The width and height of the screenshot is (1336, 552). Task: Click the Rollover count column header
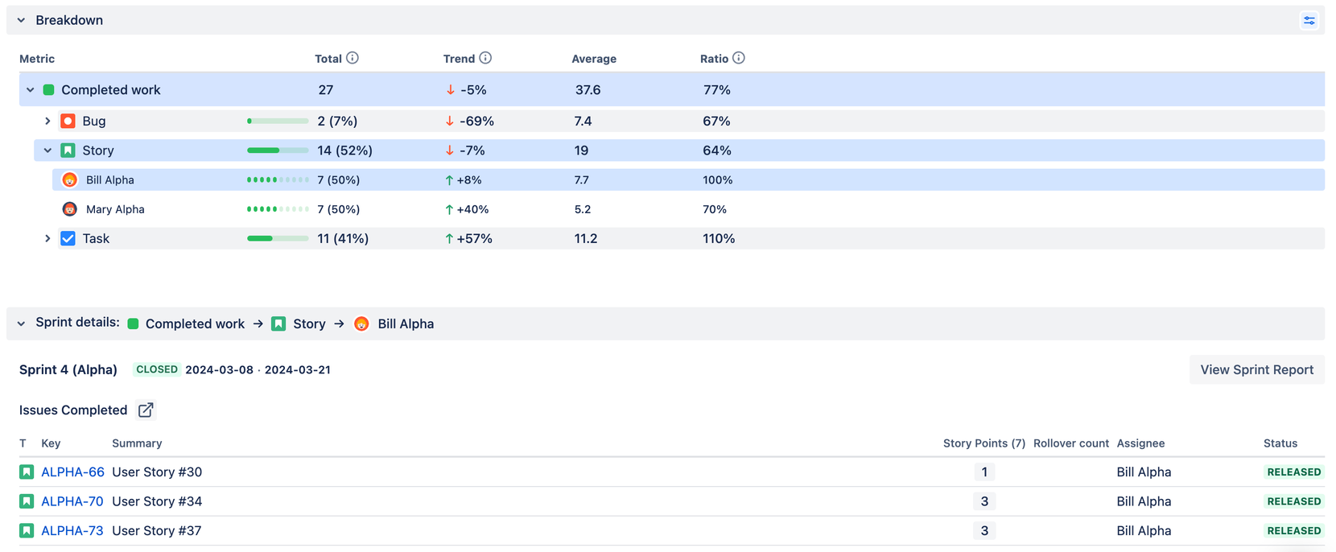[1071, 443]
